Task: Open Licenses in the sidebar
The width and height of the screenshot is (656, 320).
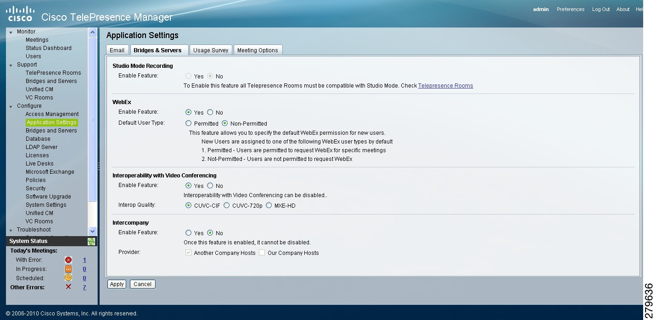Action: point(37,155)
